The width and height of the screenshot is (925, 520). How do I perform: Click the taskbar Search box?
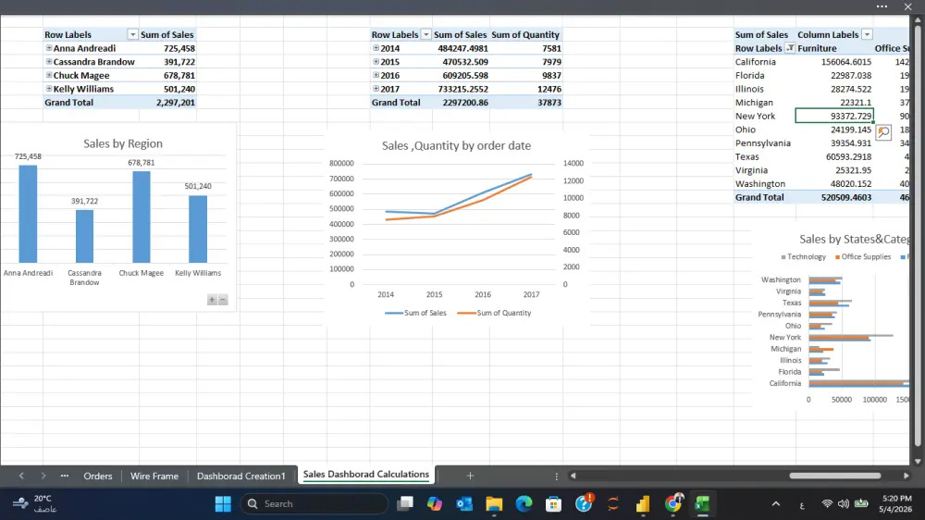[314, 503]
